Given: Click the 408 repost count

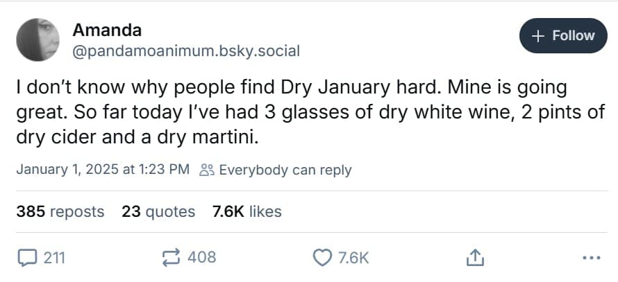Looking at the screenshot, I should point(202,258).
